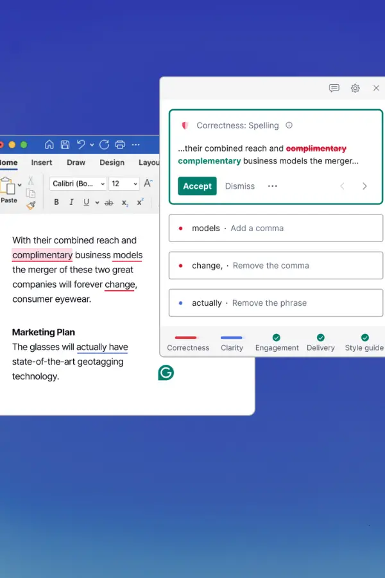
Task: Toggle Italic formatting
Action: [71, 202]
